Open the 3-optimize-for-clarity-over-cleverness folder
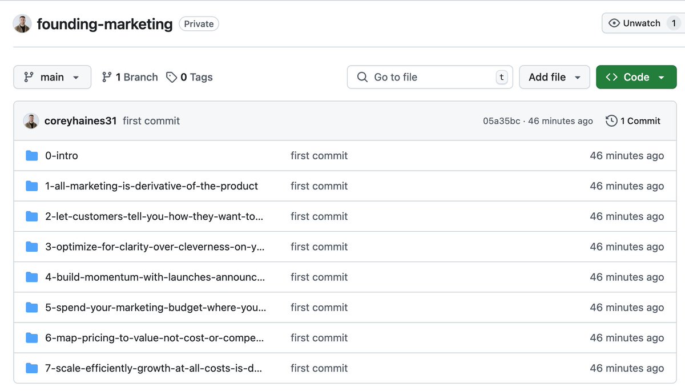685x391 pixels. click(155, 247)
